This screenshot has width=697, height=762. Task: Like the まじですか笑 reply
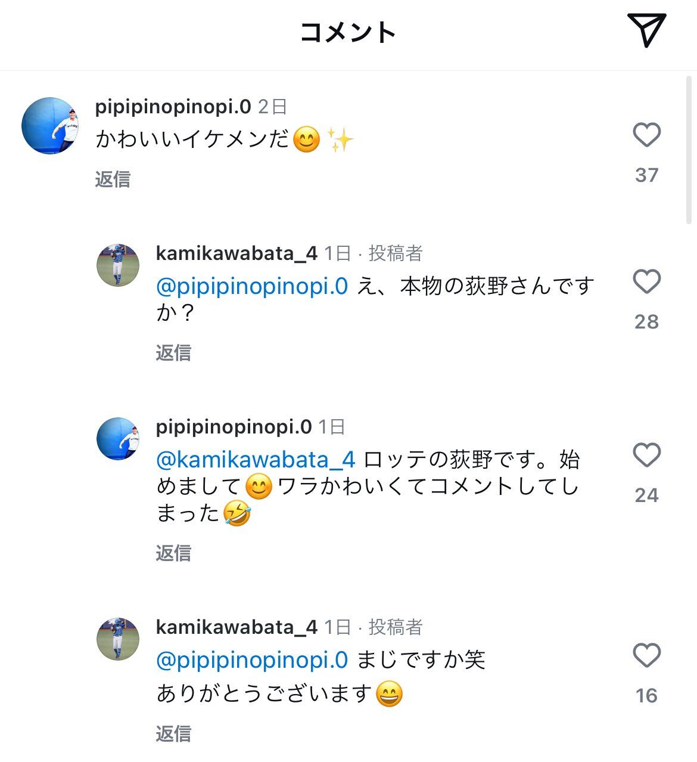click(x=646, y=656)
